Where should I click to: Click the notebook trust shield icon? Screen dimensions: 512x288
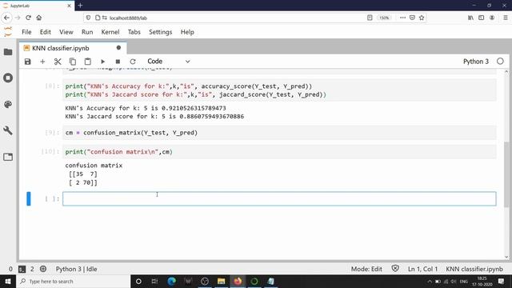click(395, 269)
